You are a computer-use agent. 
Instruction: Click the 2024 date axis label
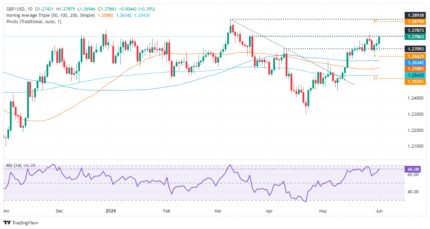[x=110, y=211]
